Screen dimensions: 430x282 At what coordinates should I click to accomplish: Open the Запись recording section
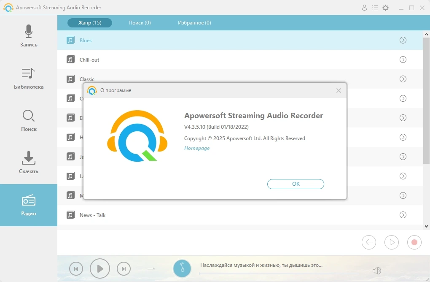(x=29, y=36)
